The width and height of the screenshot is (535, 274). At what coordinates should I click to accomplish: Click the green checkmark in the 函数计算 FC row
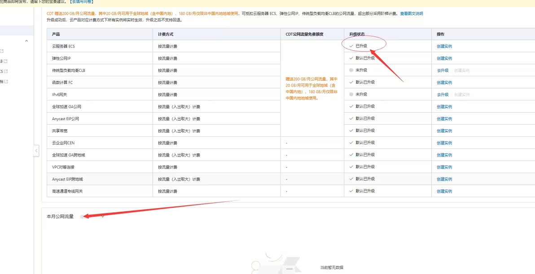[x=351, y=82]
